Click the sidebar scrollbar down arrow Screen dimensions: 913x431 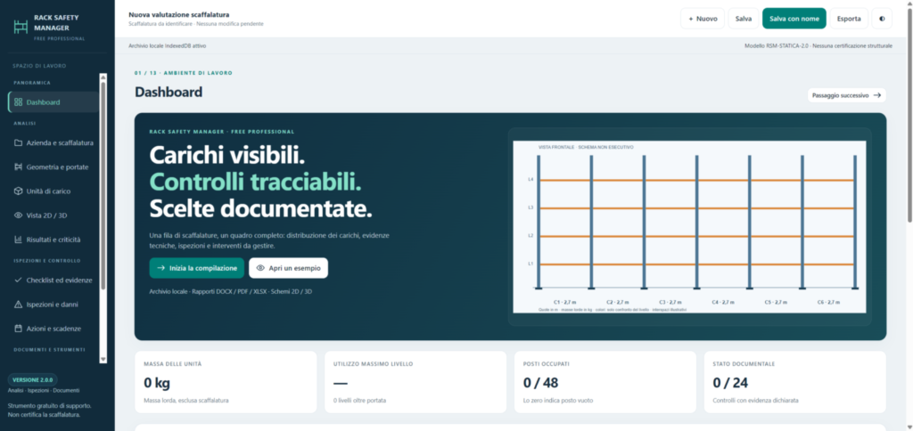point(103,360)
